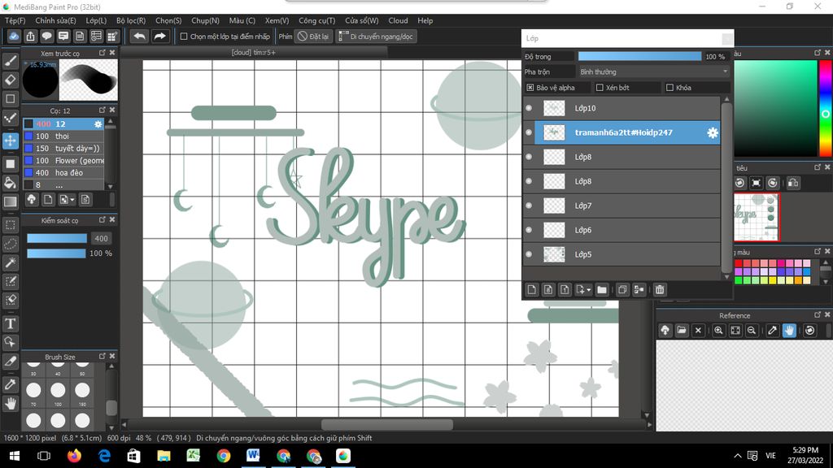The height and width of the screenshot is (468, 833).
Task: Select the Bucket fill tool
Action: (x=11, y=183)
